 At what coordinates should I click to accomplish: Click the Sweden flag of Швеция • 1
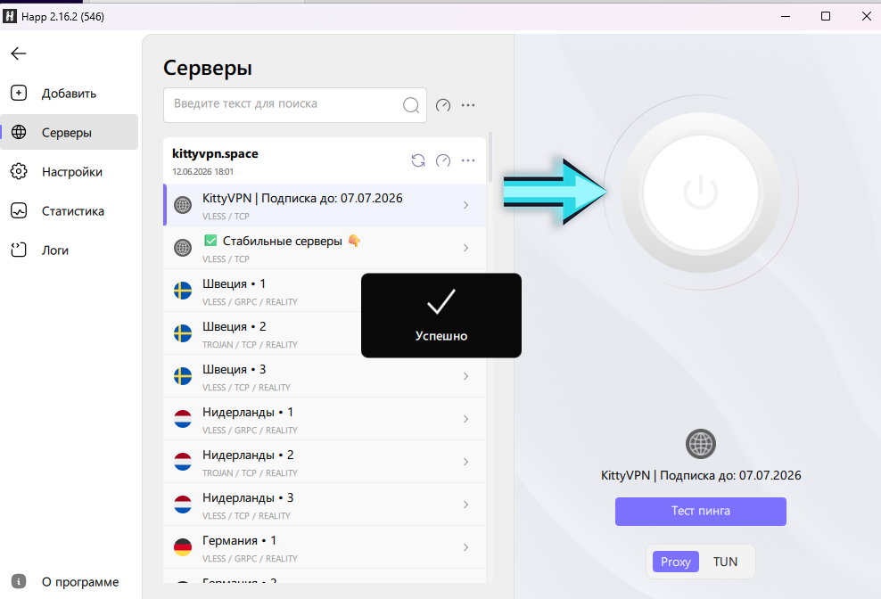[x=183, y=291]
